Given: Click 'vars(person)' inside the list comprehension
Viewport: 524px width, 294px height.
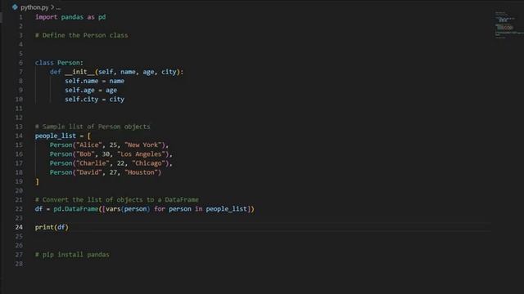Looking at the screenshot, I should point(128,209).
